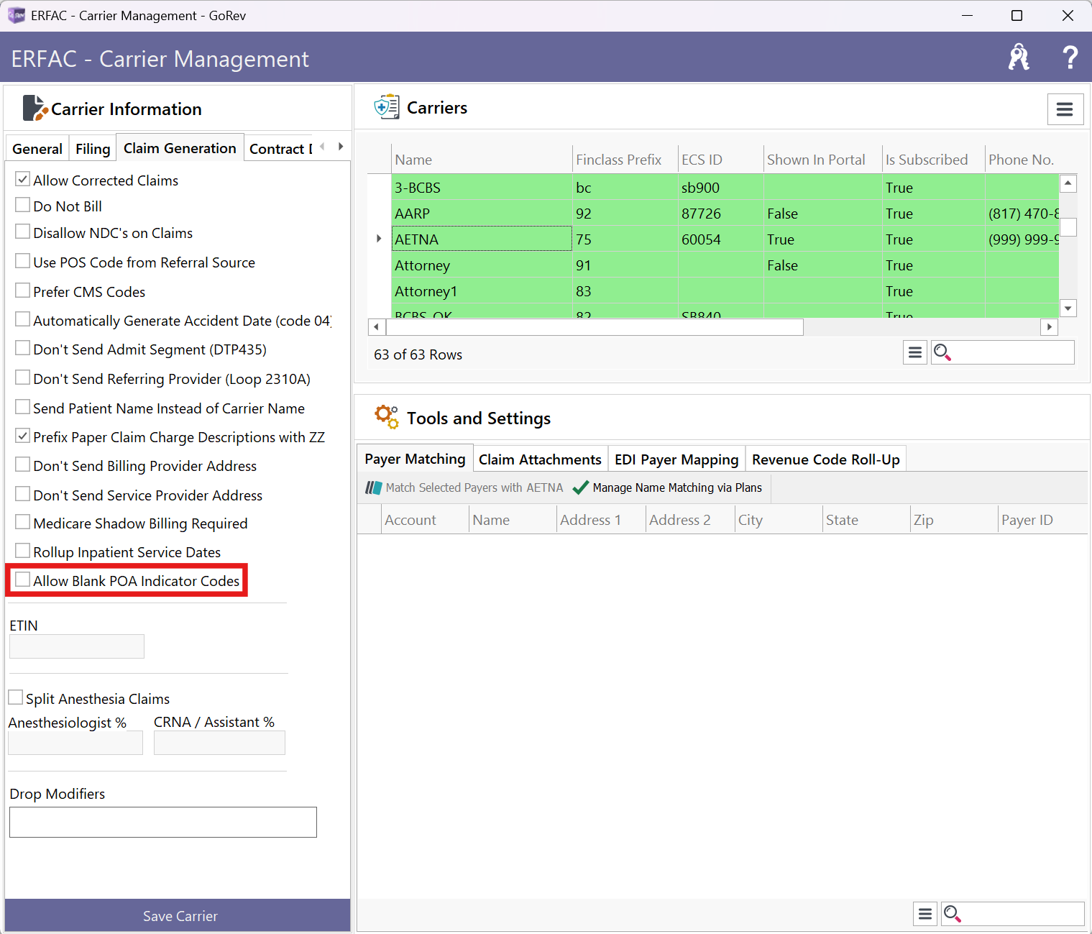Select the Attorney1 carrier row
Image resolution: width=1092 pixels, height=934 pixels.
(726, 291)
